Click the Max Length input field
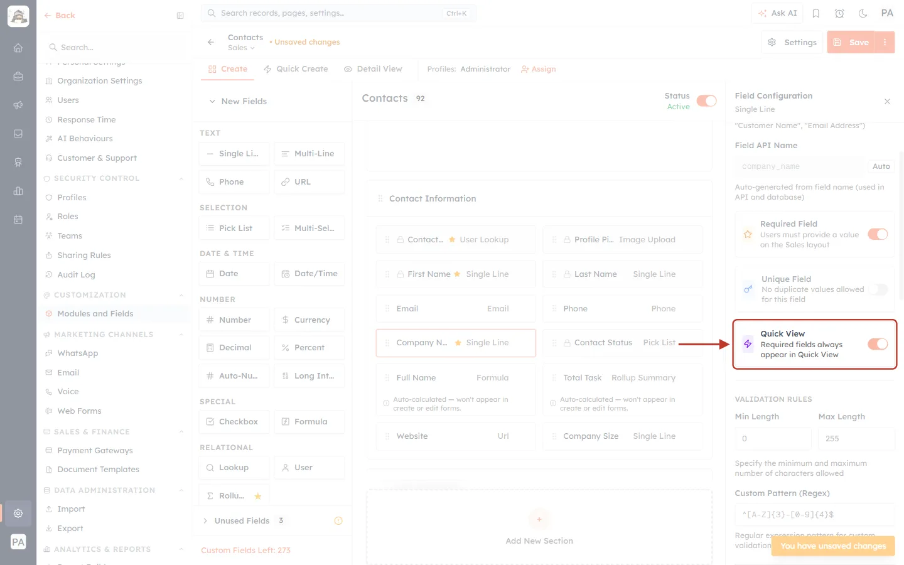The height and width of the screenshot is (565, 904). tap(856, 438)
